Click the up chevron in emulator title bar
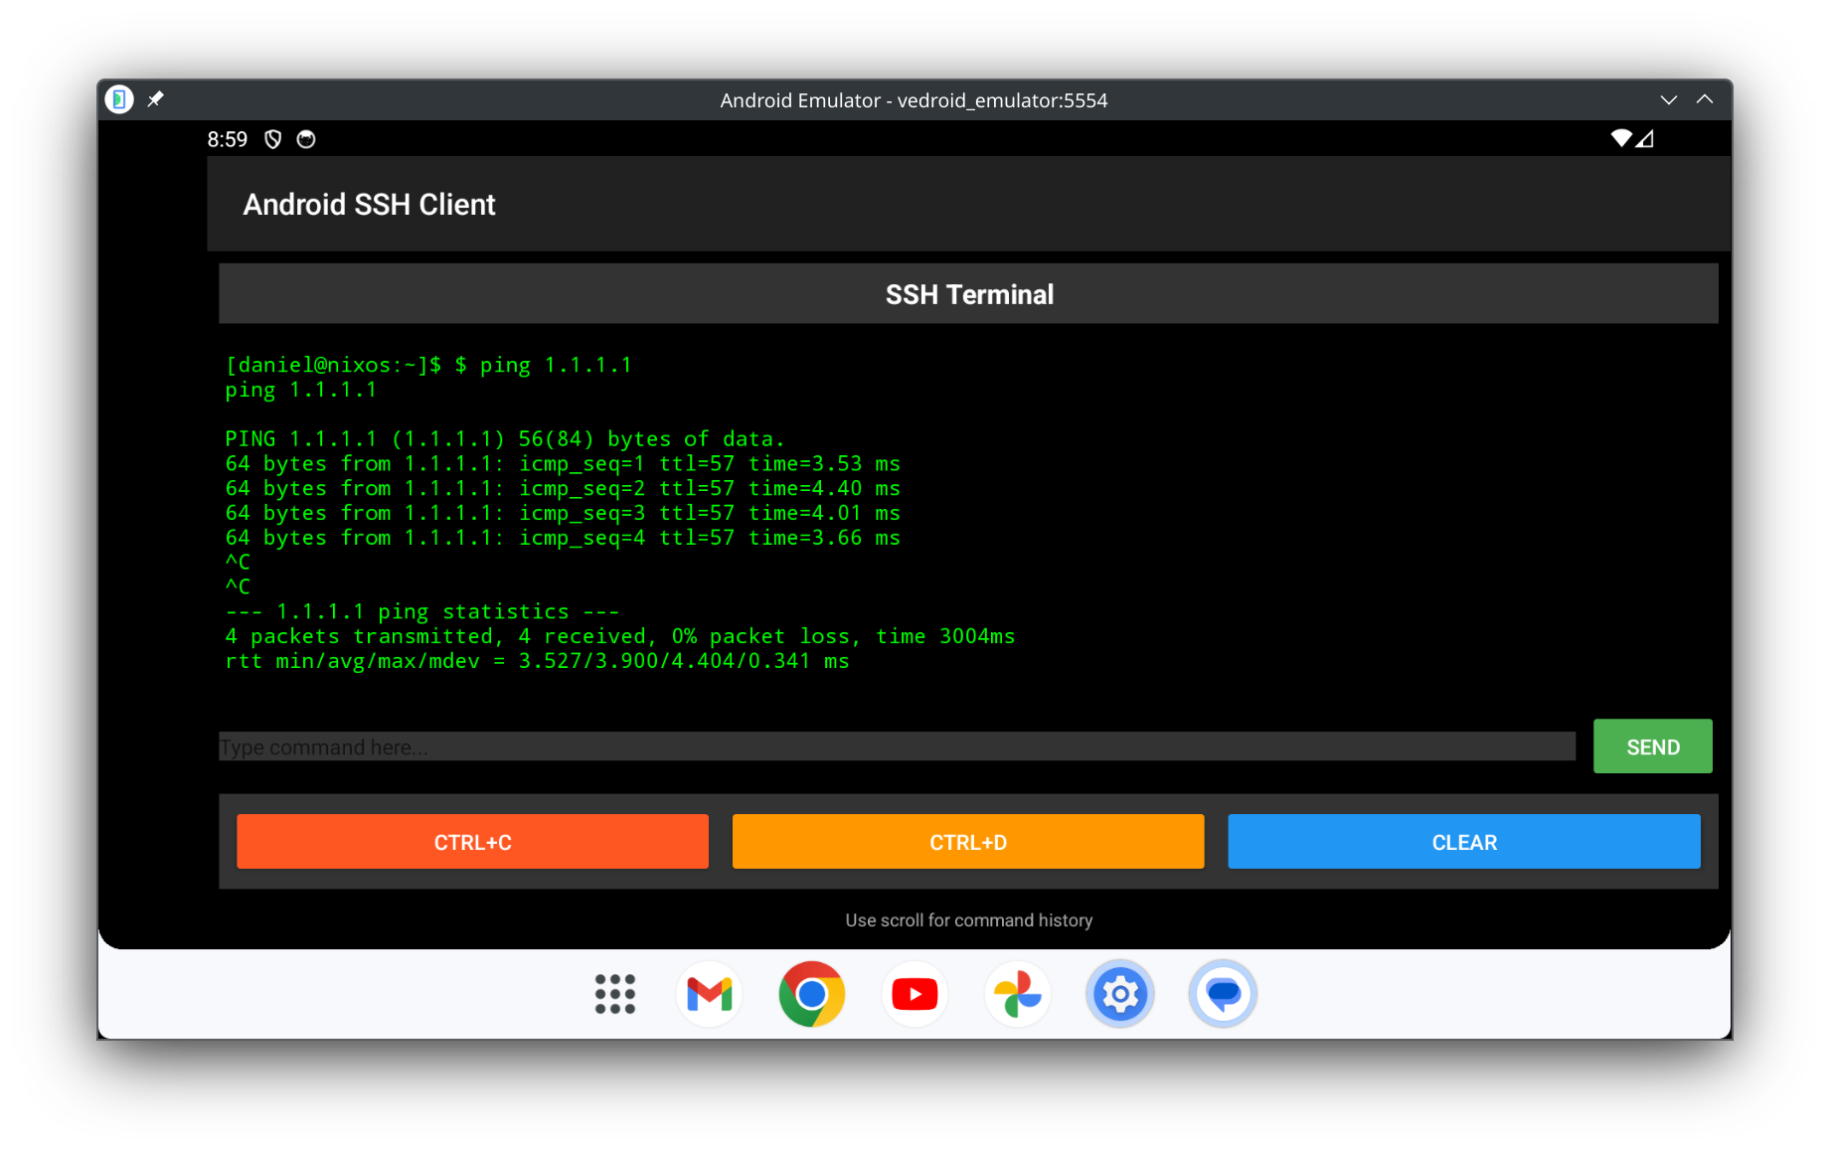The width and height of the screenshot is (1831, 1156). (1705, 99)
